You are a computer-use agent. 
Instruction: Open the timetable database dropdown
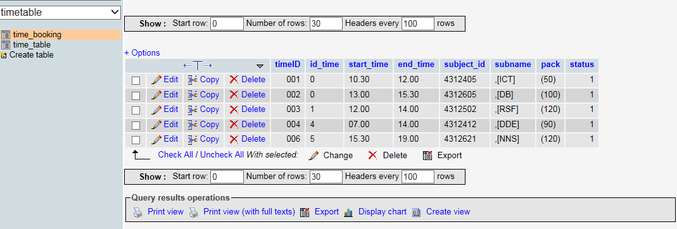click(60, 13)
